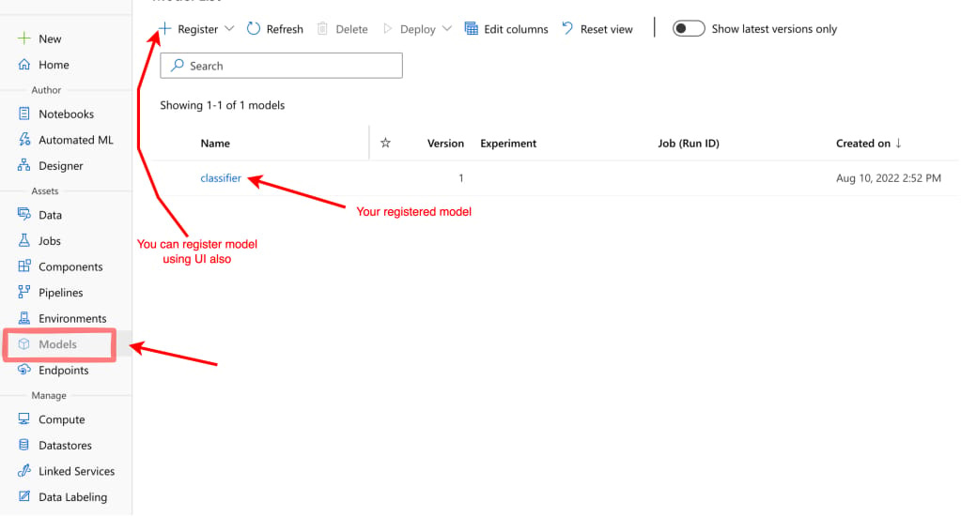961x517 pixels.
Task: Click the Deploy play icon
Action: click(x=387, y=29)
